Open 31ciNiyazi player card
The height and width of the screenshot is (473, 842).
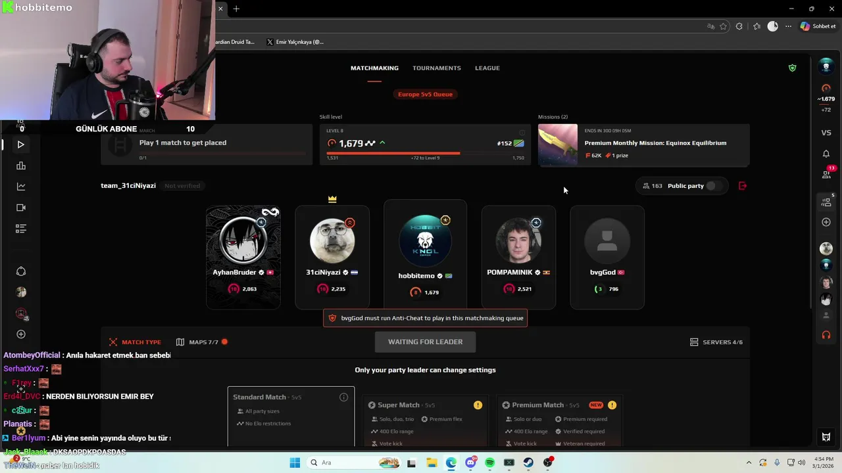[332, 258]
